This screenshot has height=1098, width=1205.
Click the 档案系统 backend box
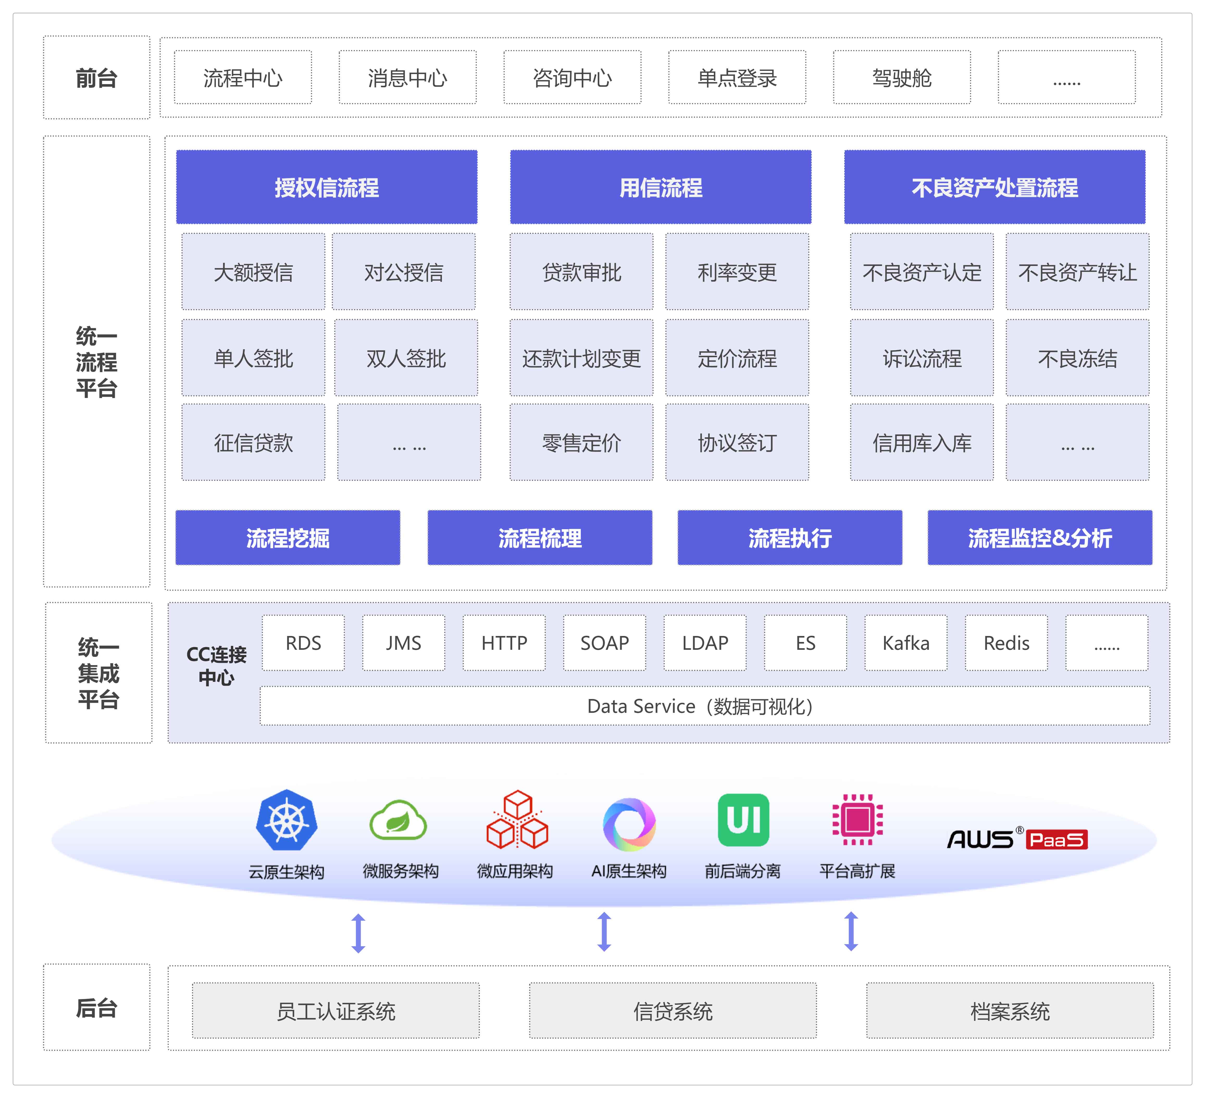[1010, 1011]
